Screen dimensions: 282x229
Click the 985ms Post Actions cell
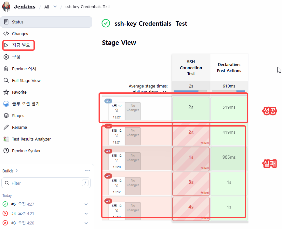[x=229, y=159]
